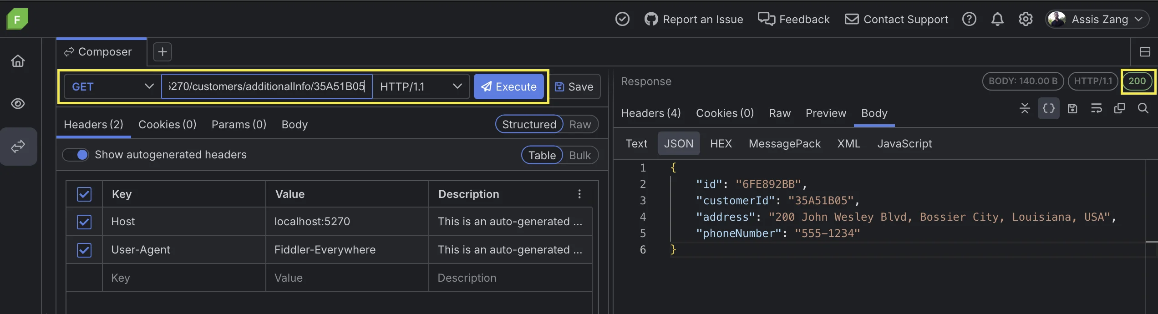Screen dimensions: 1158x314
Task: Open the Params (0) tab
Action: click(x=239, y=125)
